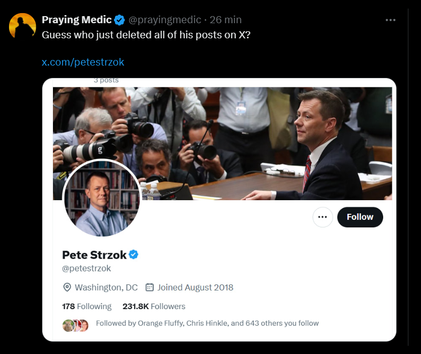Click Pete Strzok's circular profile photo
The width and height of the screenshot is (421, 354).
[x=101, y=198]
